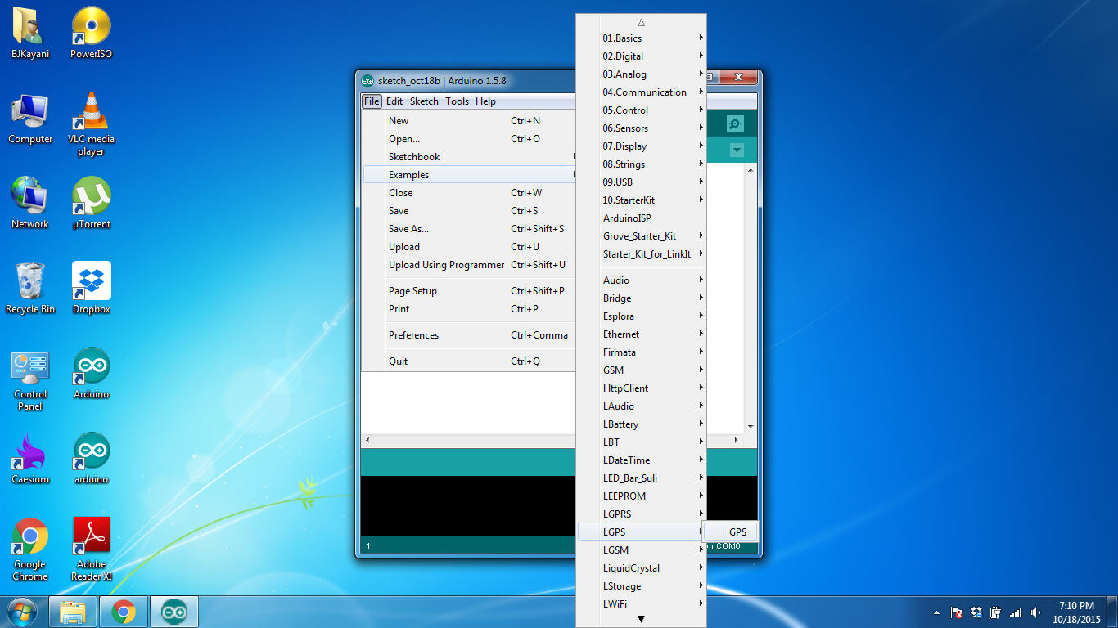Click the Windows Start button

click(x=21, y=612)
